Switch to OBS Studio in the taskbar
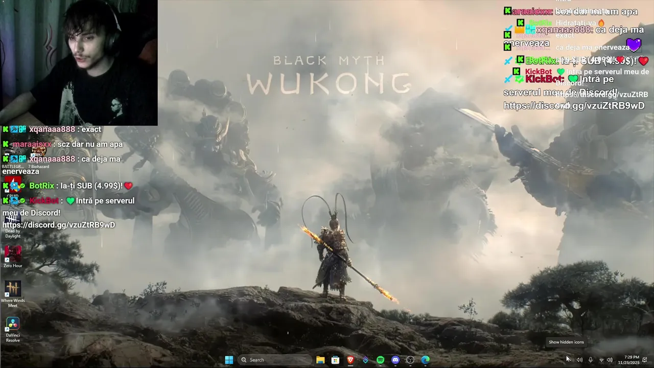The width and height of the screenshot is (654, 368). (x=410, y=360)
